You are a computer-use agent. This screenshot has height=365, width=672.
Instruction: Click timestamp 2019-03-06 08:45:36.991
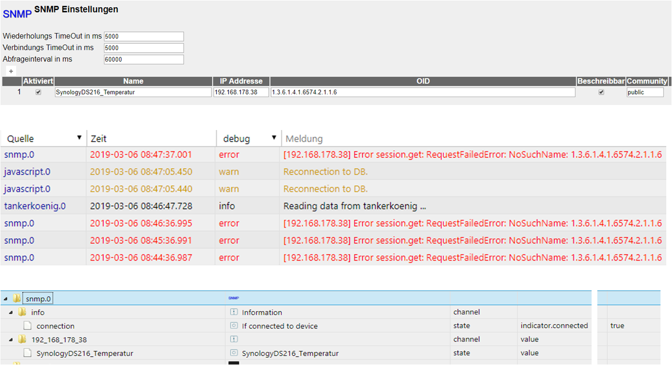(x=141, y=241)
